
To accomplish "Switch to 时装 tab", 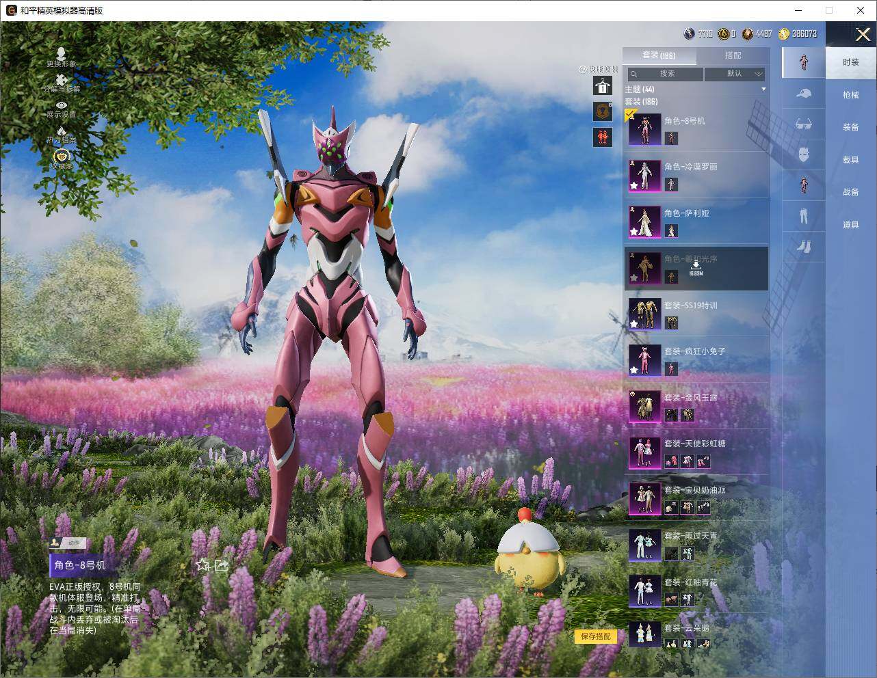I will [851, 62].
